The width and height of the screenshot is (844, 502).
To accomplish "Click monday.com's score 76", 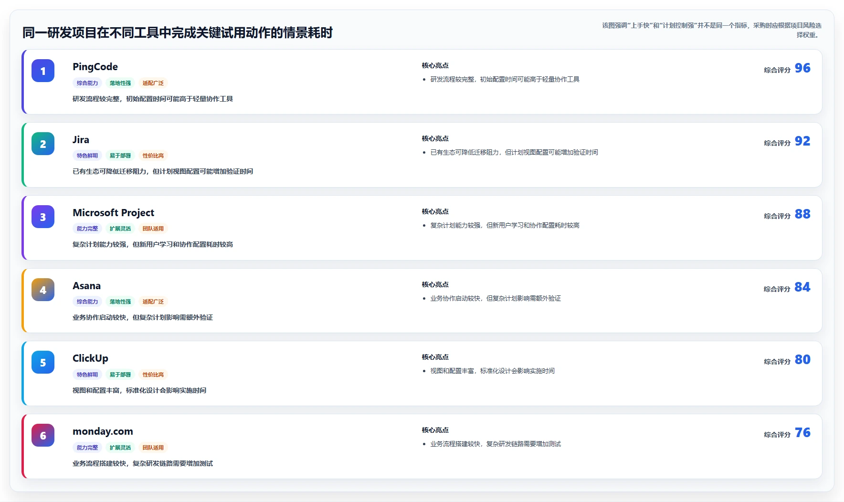I will [802, 433].
